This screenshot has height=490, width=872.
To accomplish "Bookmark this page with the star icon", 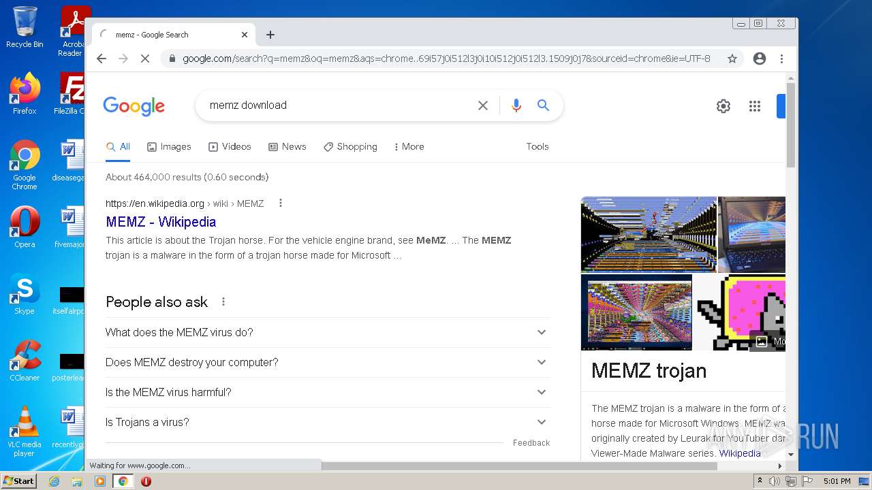I will pos(732,59).
